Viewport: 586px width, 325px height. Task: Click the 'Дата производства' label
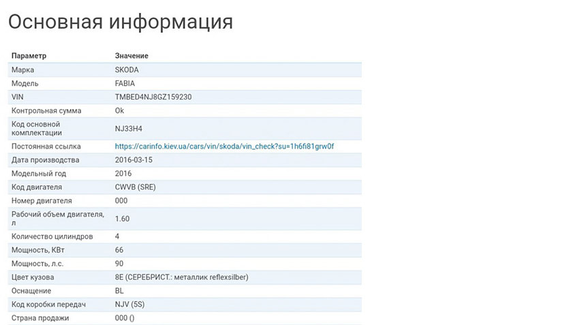tap(45, 160)
